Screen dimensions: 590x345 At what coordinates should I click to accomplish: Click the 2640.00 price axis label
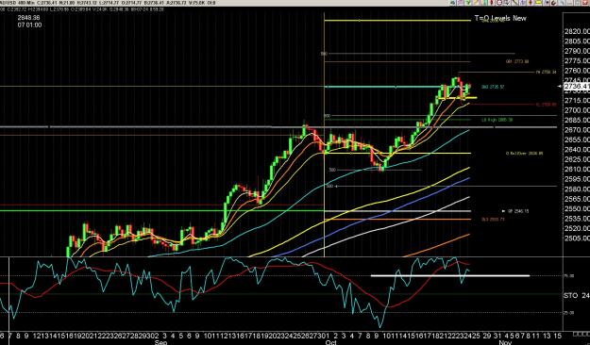(x=577, y=150)
